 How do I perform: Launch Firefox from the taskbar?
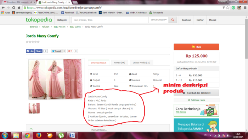tap(39, 135)
